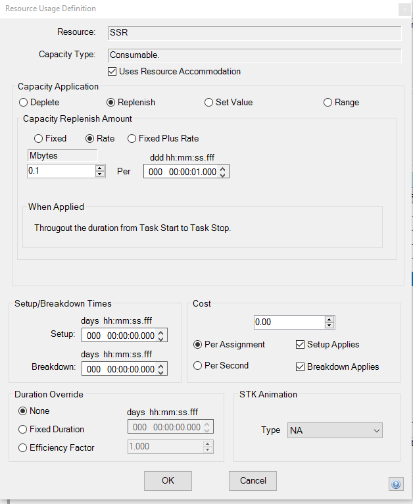Pick the Fixed replenish amount option

[38, 139]
